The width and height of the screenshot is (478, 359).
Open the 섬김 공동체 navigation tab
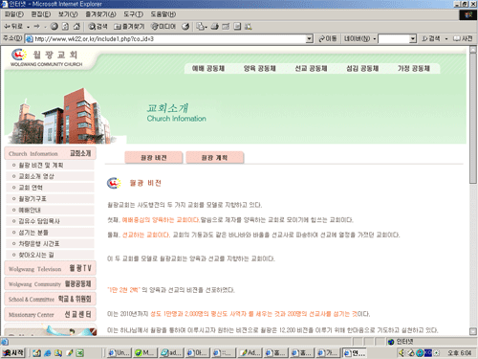tap(362, 68)
